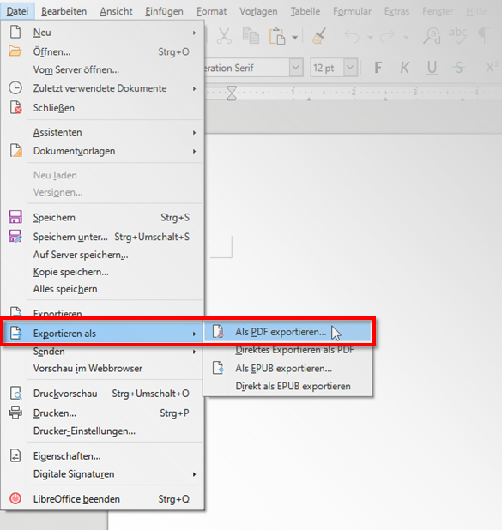Open the Einfügen menu
The image size is (502, 530).
pos(164,11)
